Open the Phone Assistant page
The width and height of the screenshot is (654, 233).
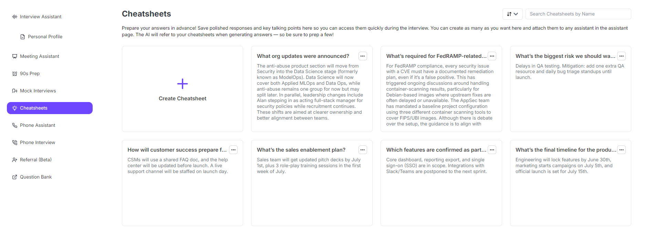pos(37,125)
